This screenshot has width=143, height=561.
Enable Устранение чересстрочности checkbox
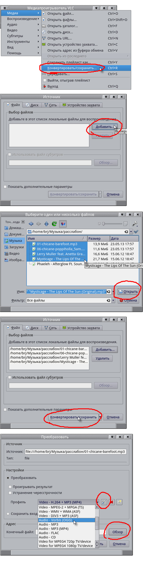coord(10,493)
